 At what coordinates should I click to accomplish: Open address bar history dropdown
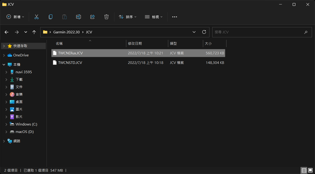[x=194, y=32]
